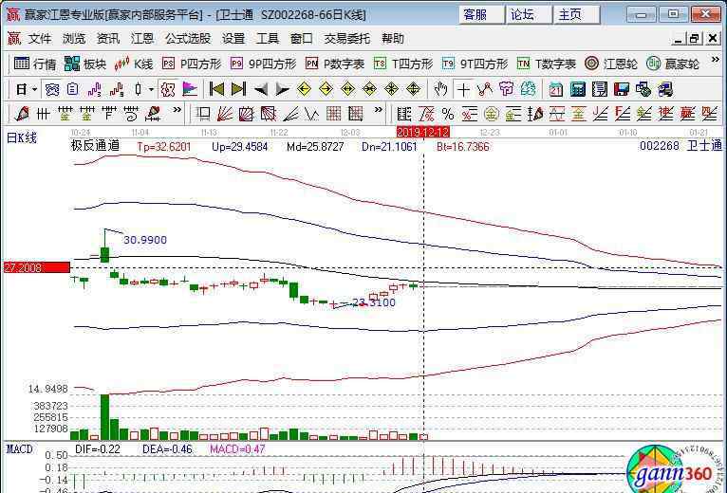Screen dimensions: 727x493
Task: Select the hand pan tool
Action: click(440, 89)
